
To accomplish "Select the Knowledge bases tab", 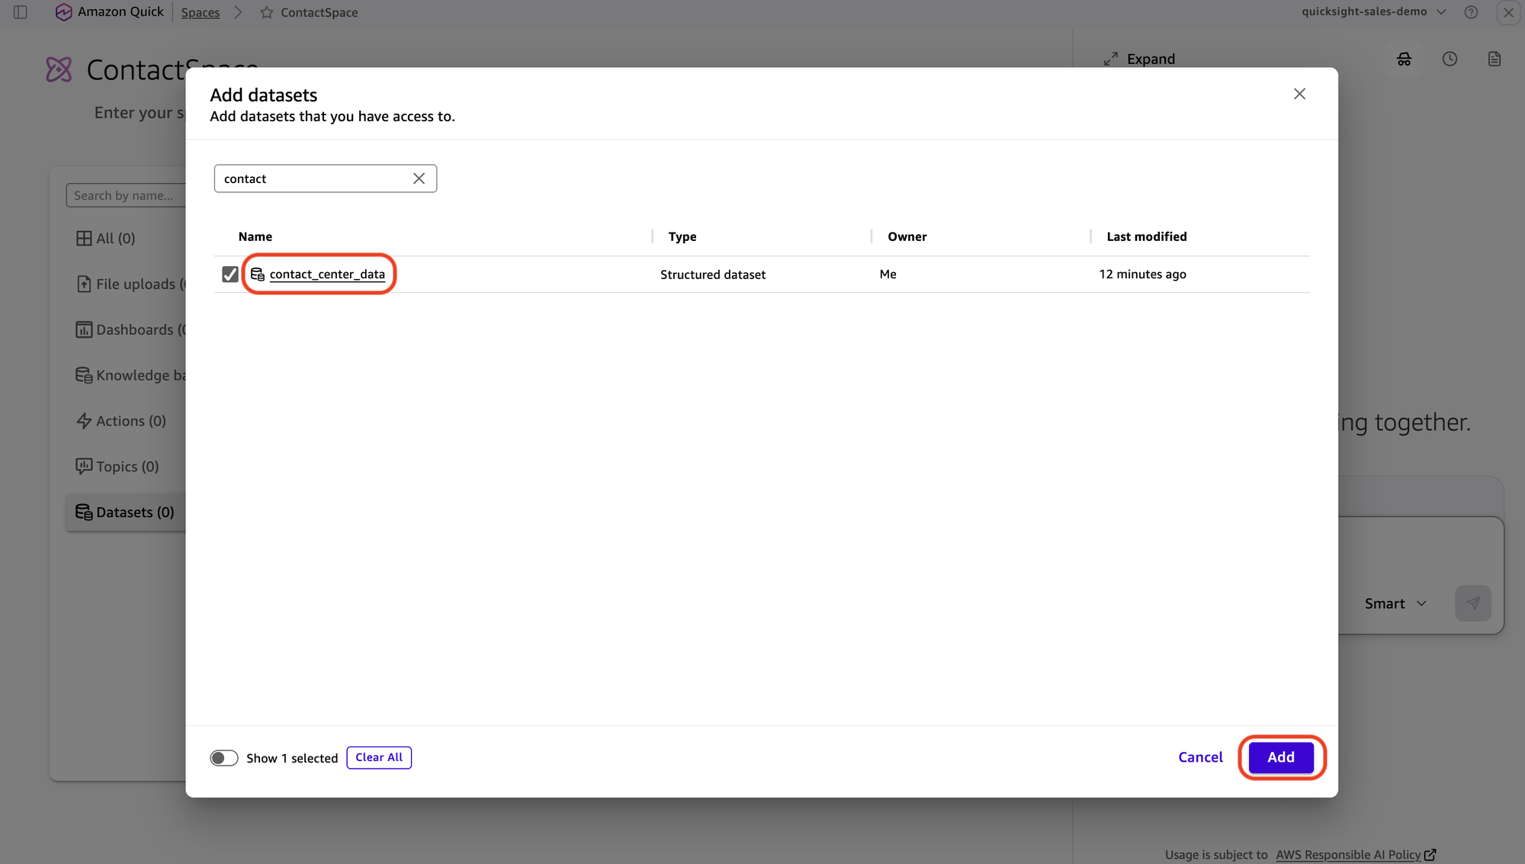I will 130,375.
